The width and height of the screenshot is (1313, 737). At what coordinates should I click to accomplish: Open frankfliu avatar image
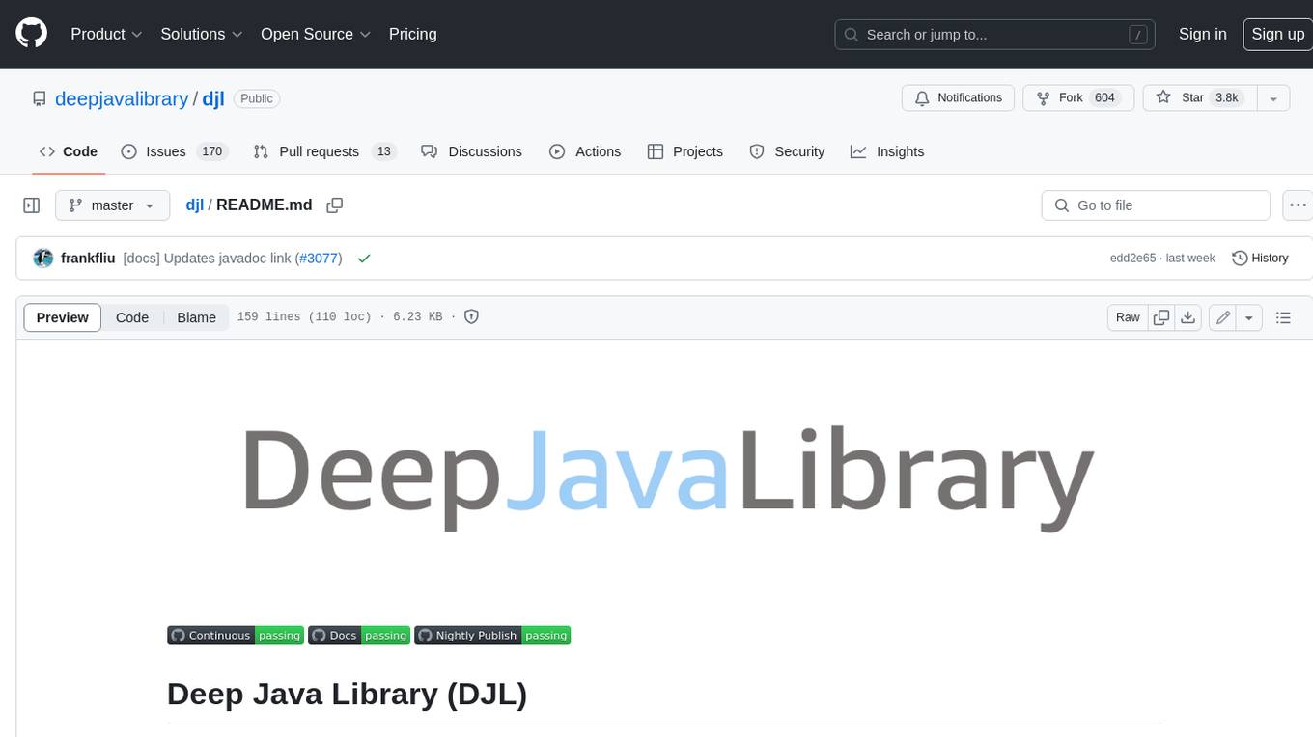tap(42, 259)
